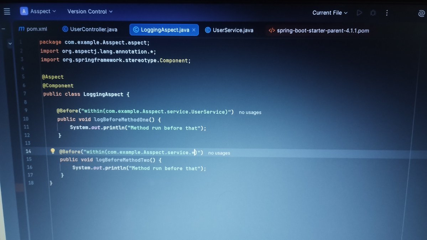Debug the current file
This screenshot has height=240, width=427.
[x=373, y=13]
